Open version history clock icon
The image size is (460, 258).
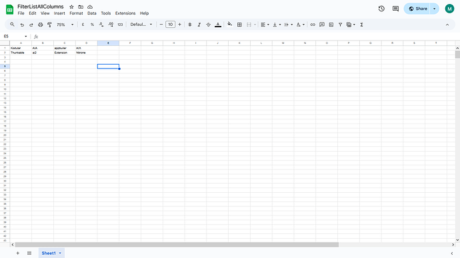coord(381,9)
